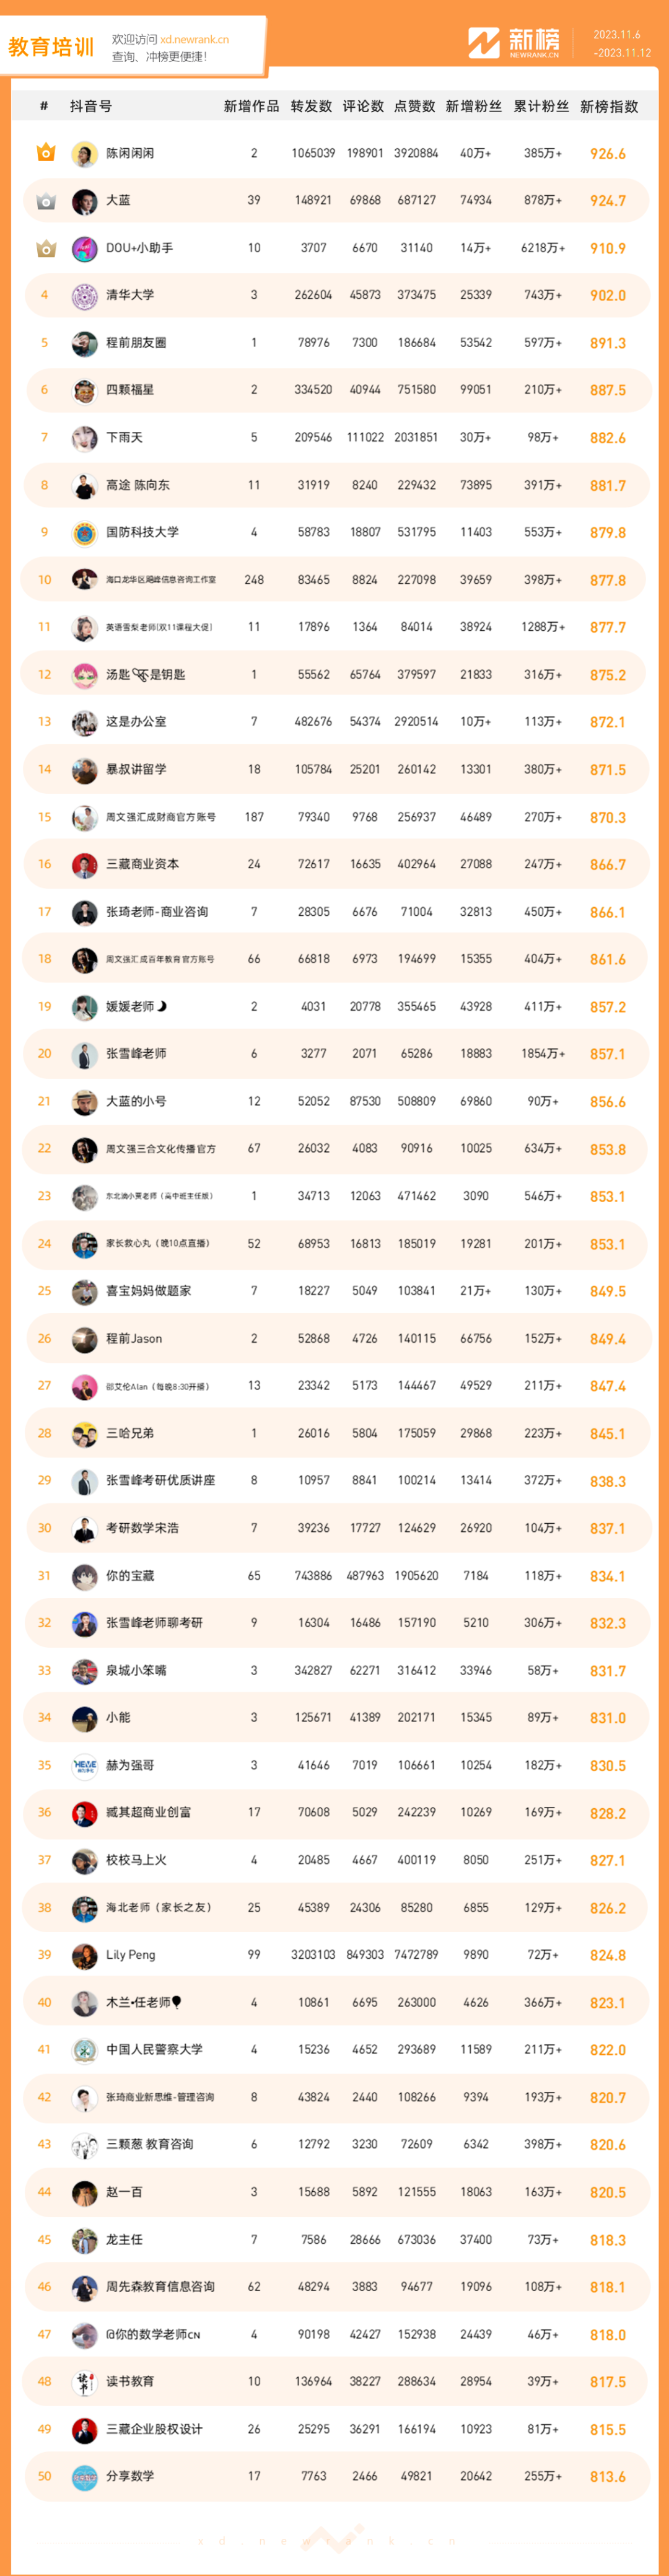Open Lily Peng account row

[335, 1954]
